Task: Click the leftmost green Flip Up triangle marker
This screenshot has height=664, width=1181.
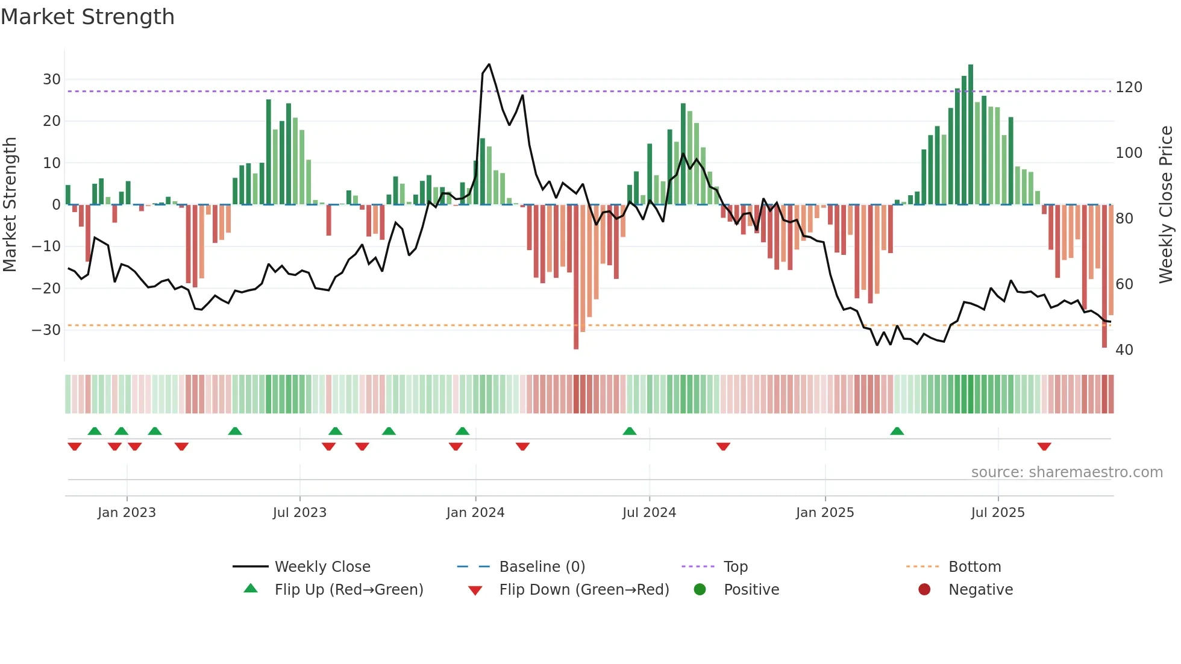Action: 95,431
